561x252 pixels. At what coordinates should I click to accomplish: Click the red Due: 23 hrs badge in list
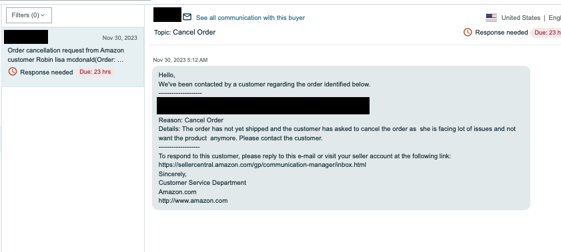(95, 72)
